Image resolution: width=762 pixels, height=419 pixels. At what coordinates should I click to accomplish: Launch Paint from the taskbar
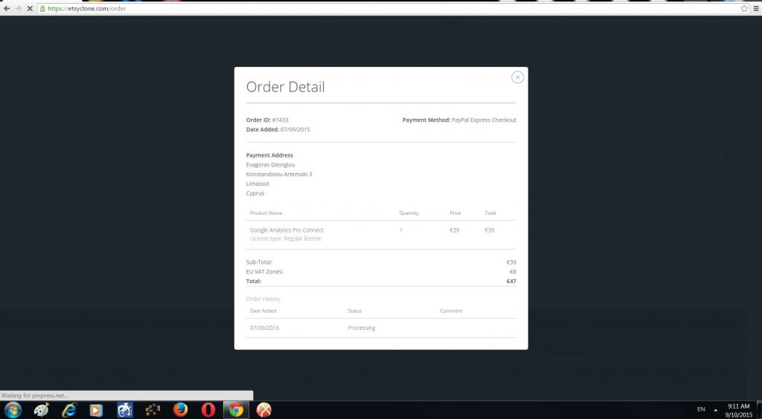(x=42, y=410)
